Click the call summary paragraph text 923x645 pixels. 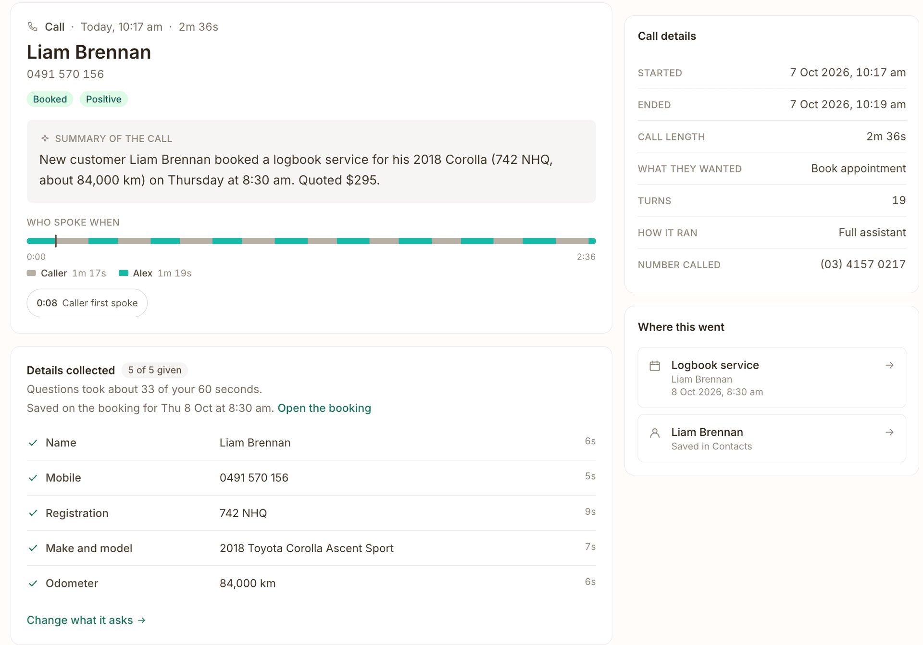[296, 170]
